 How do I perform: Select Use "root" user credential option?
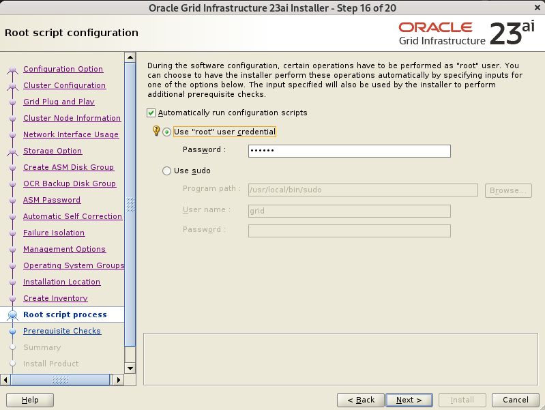[x=167, y=132]
